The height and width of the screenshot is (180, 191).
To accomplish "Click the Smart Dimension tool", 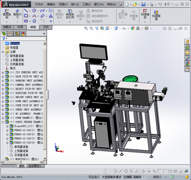I will point(17,14).
